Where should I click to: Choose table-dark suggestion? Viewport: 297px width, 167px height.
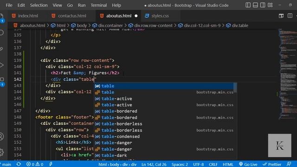click(x=164, y=155)
